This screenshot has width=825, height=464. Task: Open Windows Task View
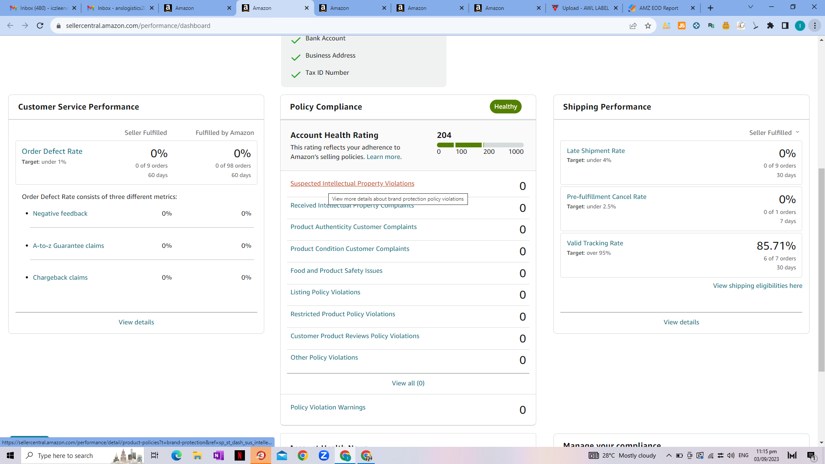tap(155, 455)
